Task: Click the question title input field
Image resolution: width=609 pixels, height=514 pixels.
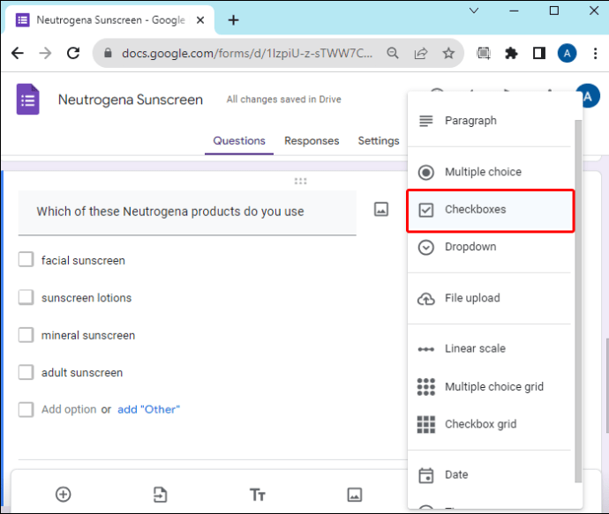Action: click(187, 212)
